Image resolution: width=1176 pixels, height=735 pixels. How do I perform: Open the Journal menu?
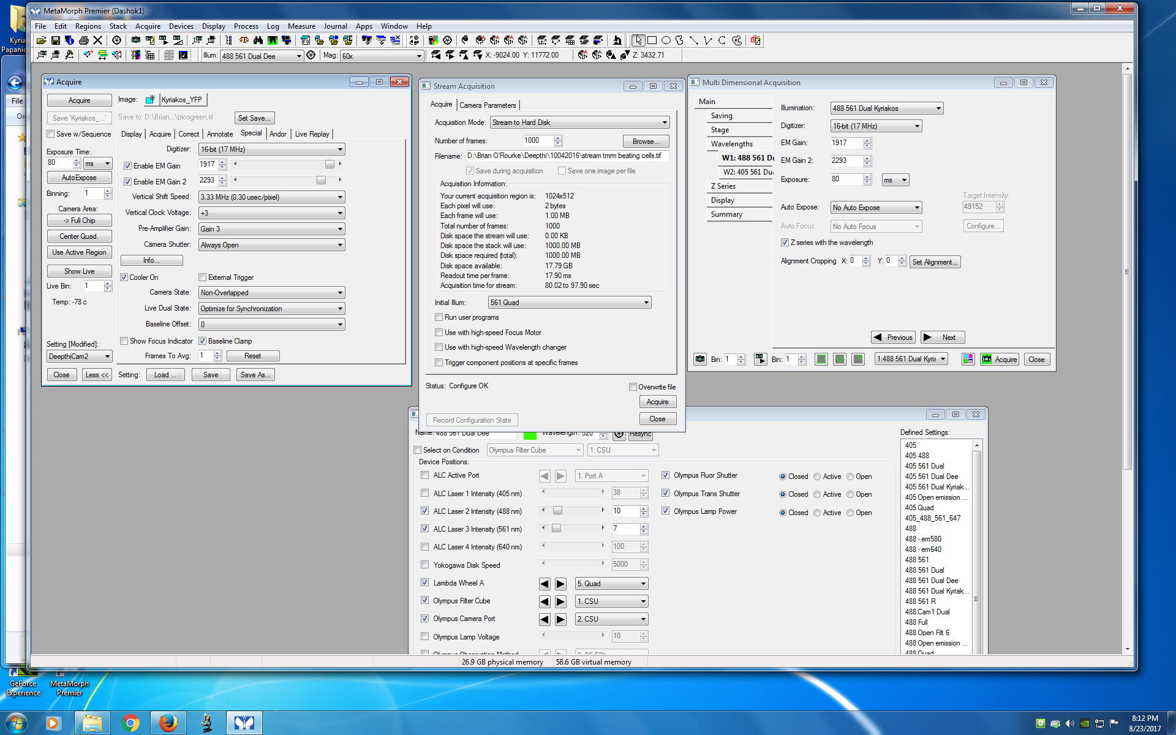335,26
